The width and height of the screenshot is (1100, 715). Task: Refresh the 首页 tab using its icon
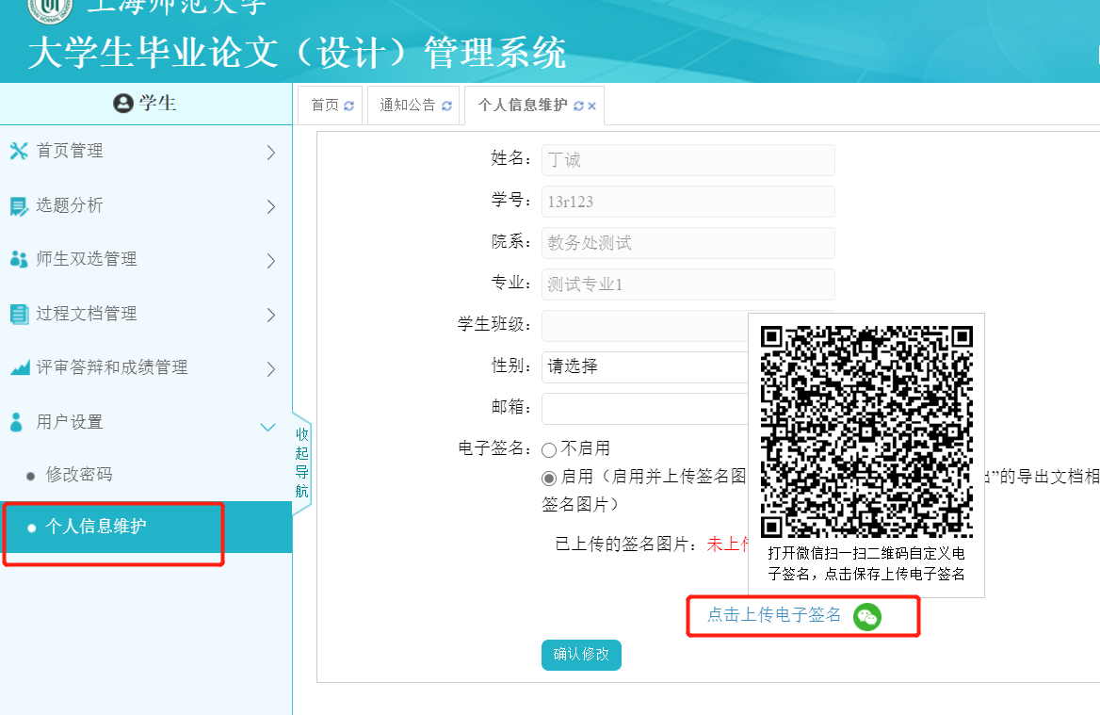pyautogui.click(x=349, y=106)
